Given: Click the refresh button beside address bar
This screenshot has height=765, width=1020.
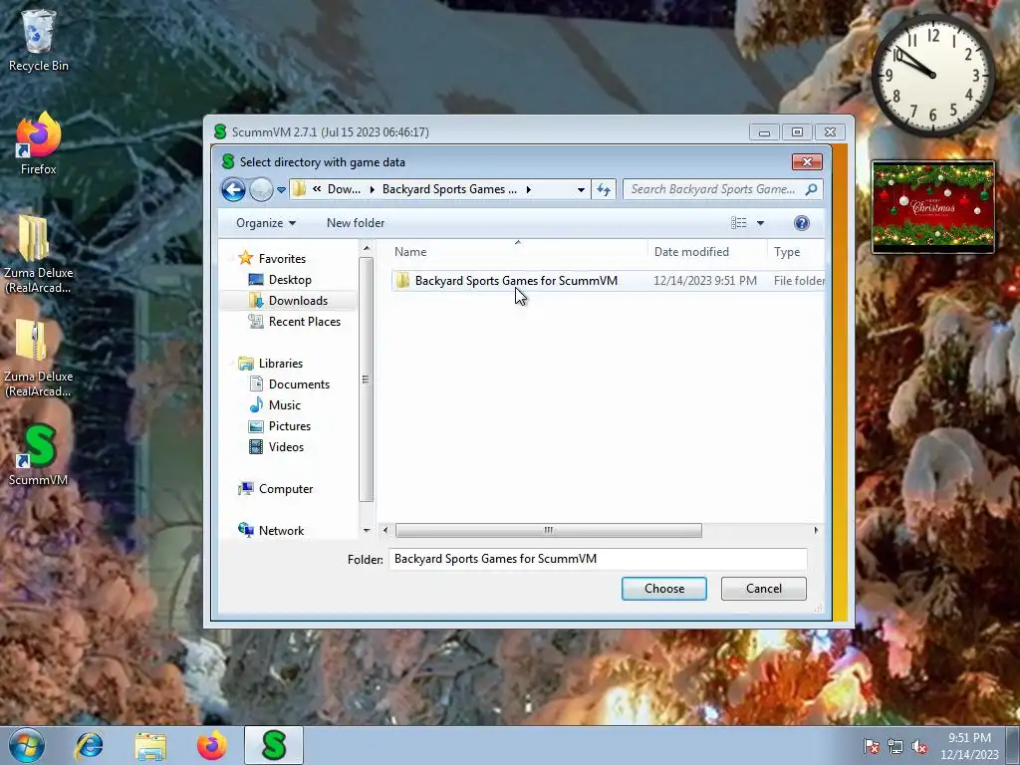Looking at the screenshot, I should point(604,189).
